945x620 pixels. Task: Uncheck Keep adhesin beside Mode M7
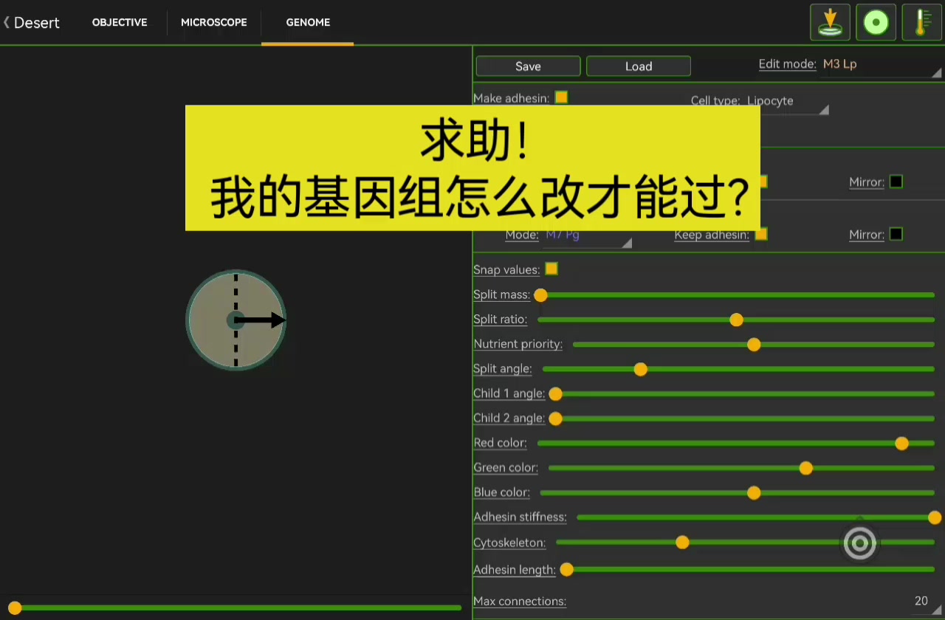761,234
